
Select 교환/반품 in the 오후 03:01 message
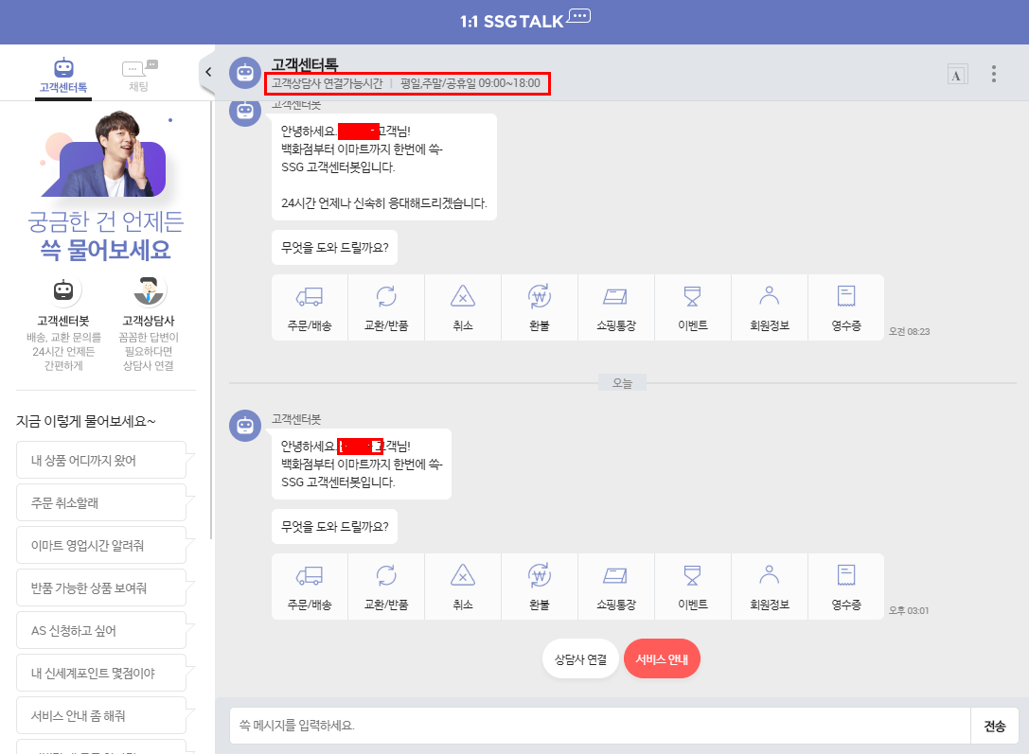386,587
